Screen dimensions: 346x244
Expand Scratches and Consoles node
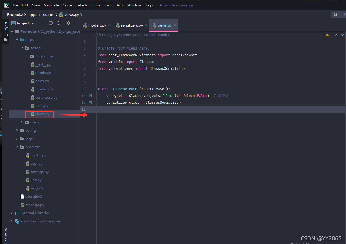pos(12,221)
